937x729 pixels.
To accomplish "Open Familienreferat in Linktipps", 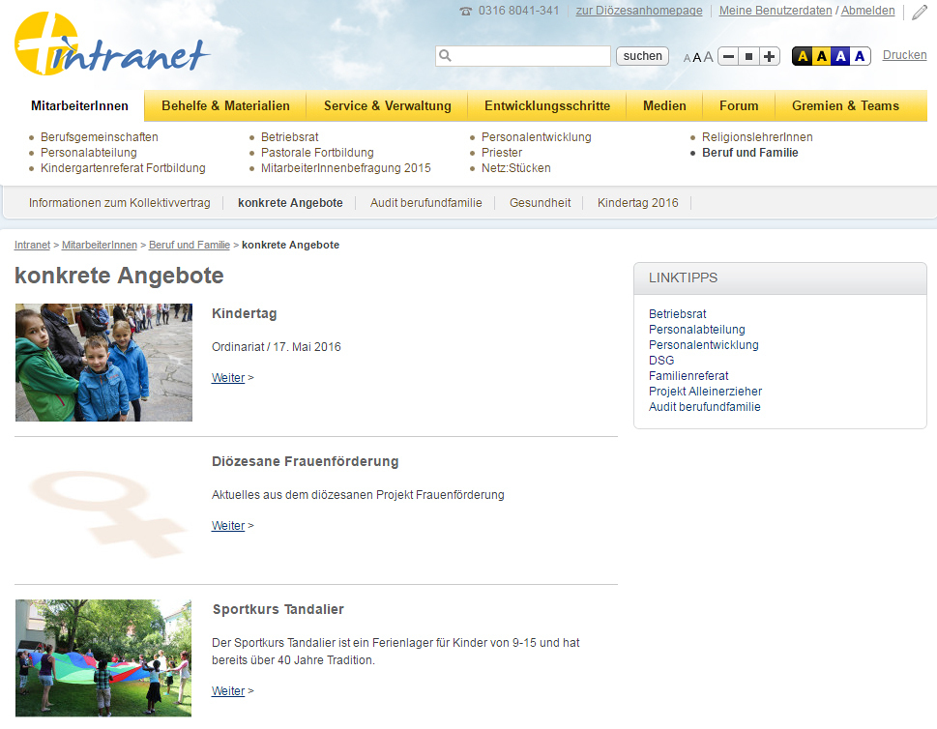I will click(688, 376).
